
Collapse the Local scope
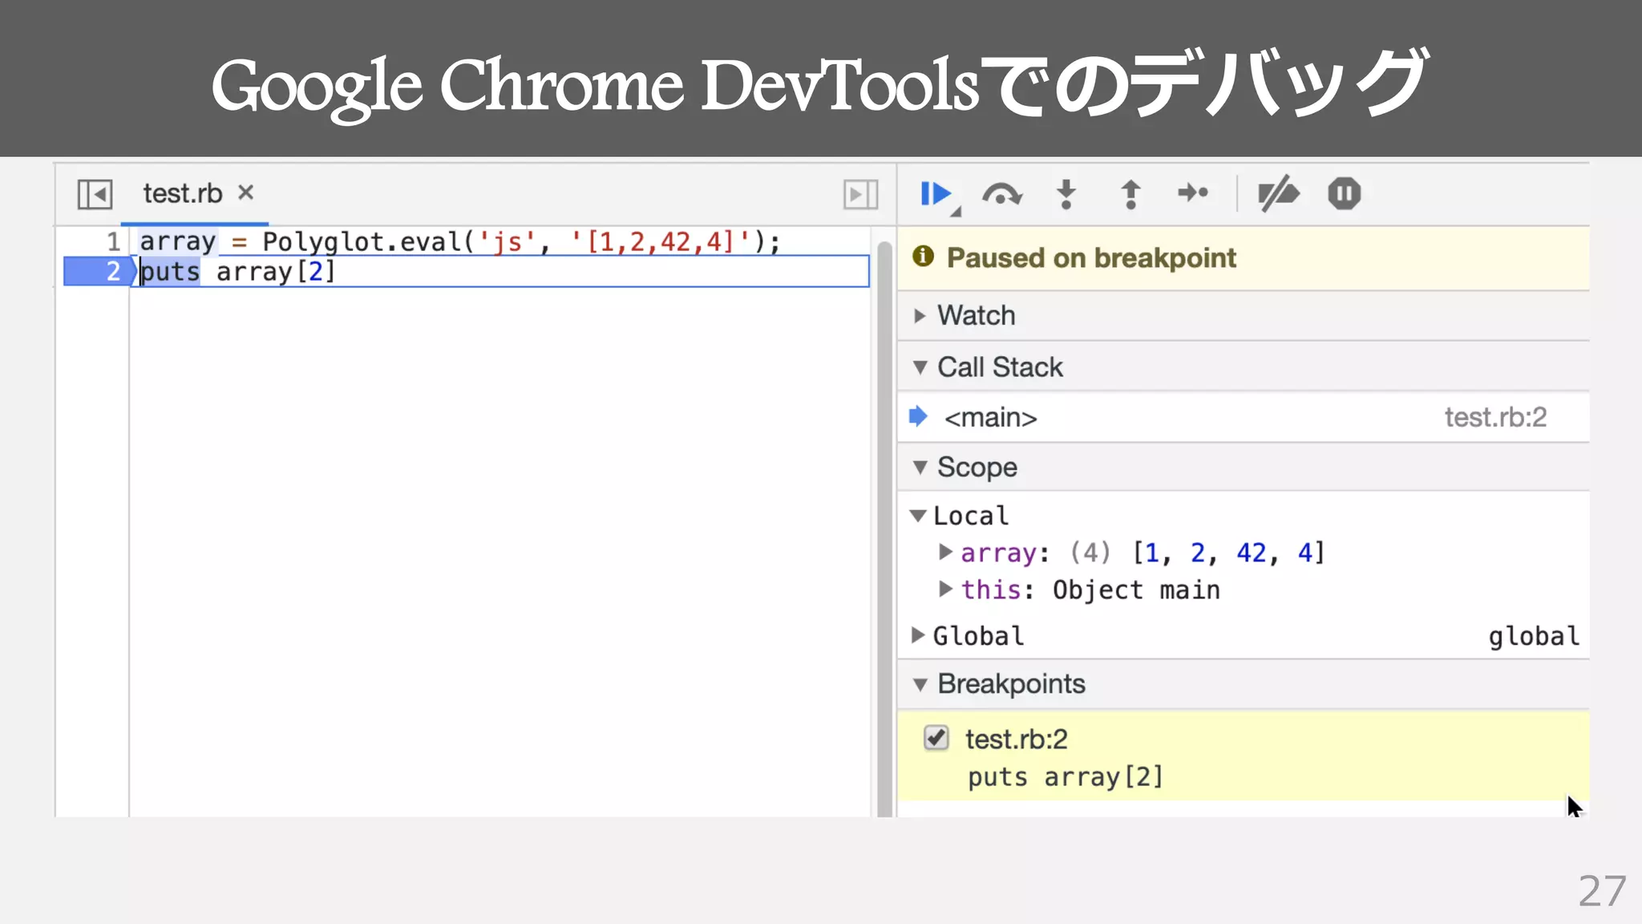pos(919,516)
